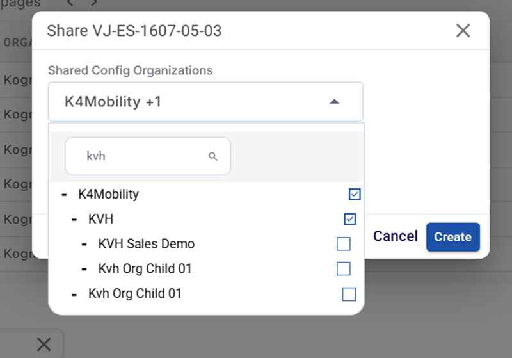Screen dimensions: 512x358
Task: Click the dash beside Kvh Org Child 01 under KVH
Action: (x=84, y=269)
